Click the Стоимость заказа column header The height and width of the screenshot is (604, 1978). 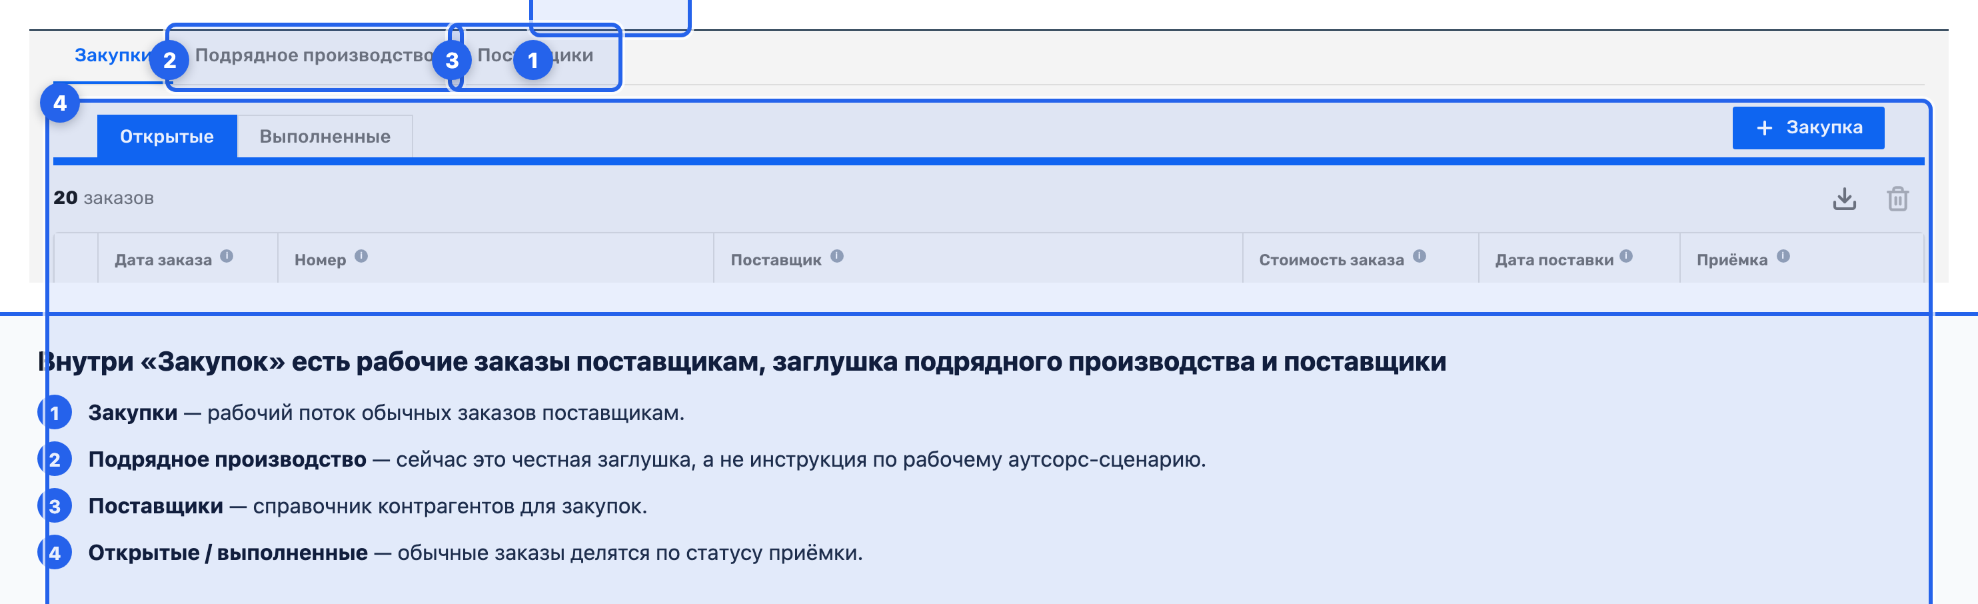click(x=1360, y=259)
